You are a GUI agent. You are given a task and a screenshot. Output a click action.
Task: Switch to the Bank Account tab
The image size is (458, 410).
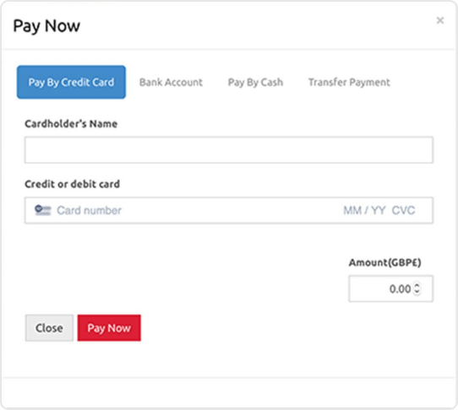(x=171, y=82)
